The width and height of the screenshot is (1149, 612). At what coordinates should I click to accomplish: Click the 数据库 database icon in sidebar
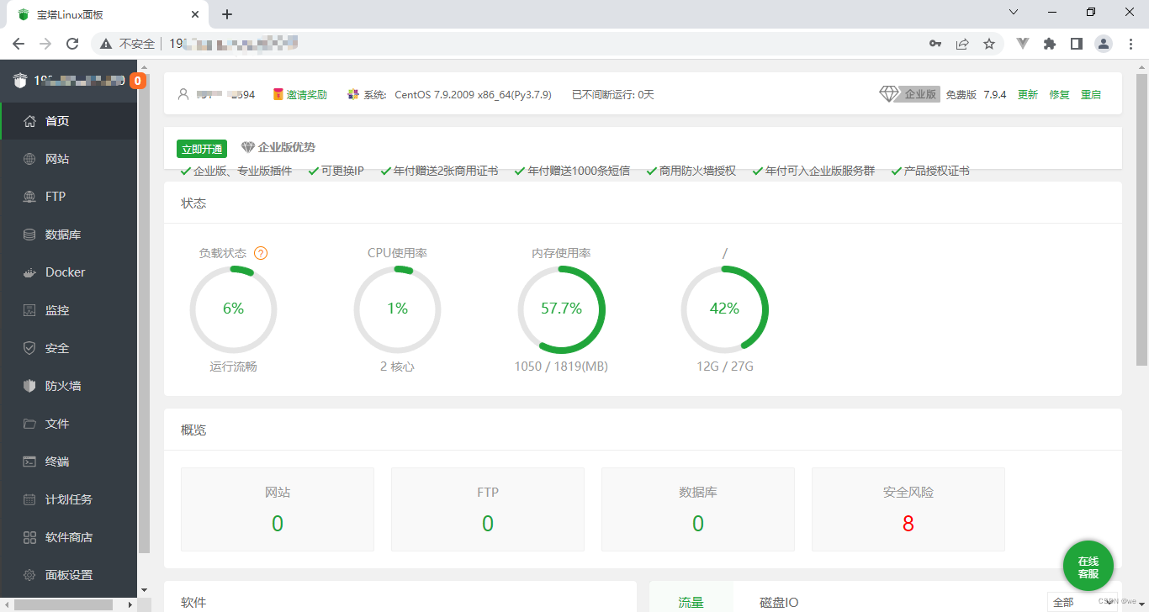[29, 235]
